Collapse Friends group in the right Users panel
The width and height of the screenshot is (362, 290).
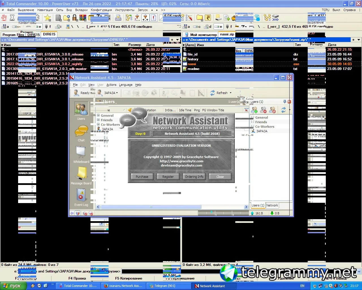pyautogui.click(x=253, y=122)
